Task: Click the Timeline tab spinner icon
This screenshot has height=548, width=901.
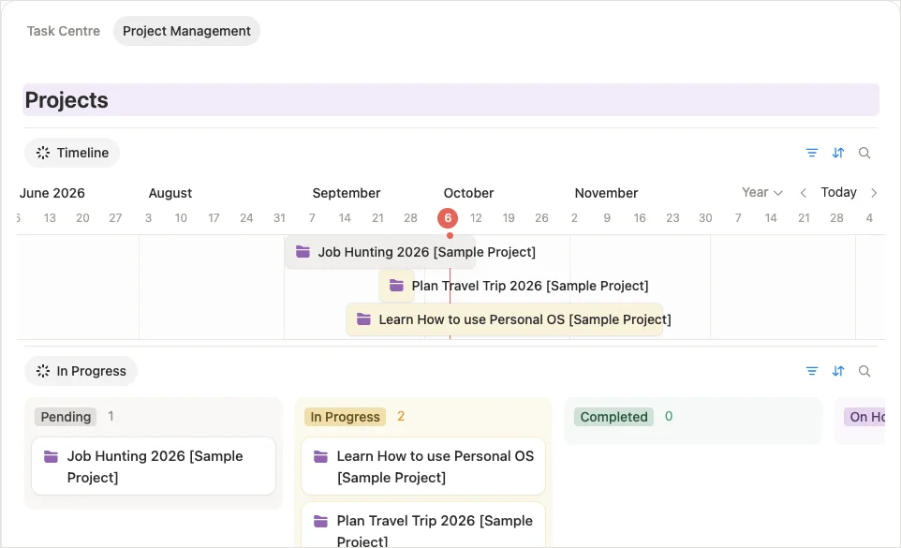Action: point(43,153)
